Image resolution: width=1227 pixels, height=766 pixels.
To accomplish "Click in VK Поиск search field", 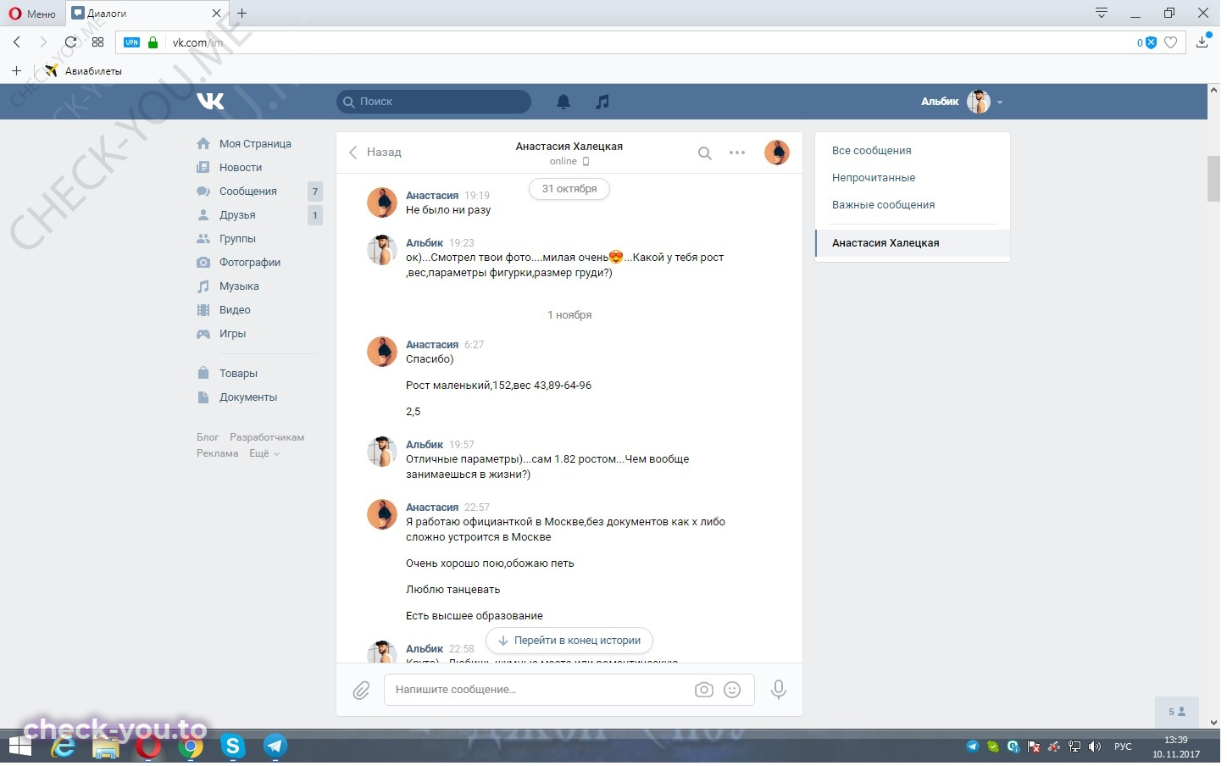I will 434,102.
